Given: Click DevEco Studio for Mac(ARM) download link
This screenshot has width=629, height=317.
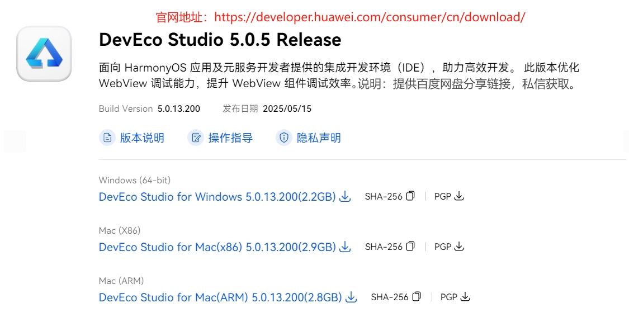Looking at the screenshot, I should [220, 297].
